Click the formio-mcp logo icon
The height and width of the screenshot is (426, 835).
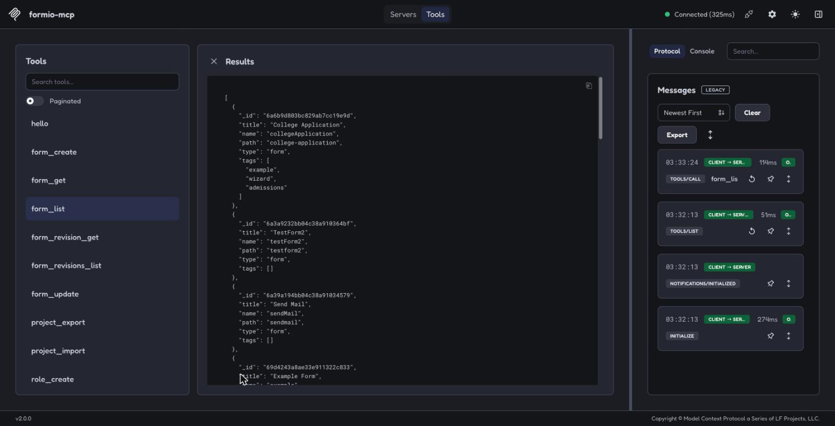pyautogui.click(x=15, y=15)
